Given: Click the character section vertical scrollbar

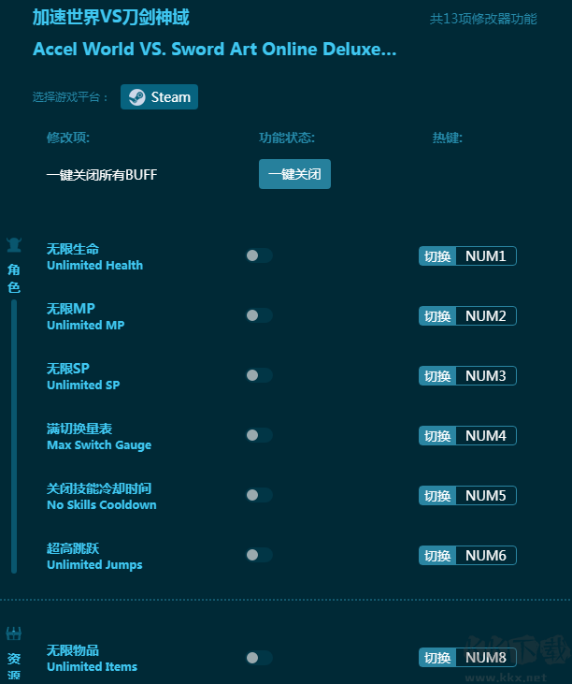Looking at the screenshot, I should 14,435.
